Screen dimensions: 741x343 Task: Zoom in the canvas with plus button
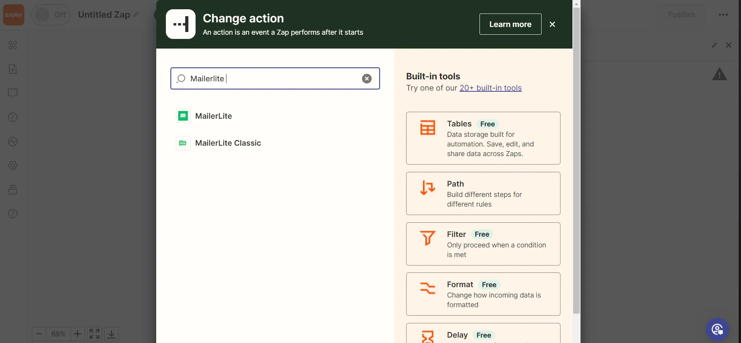(x=78, y=334)
